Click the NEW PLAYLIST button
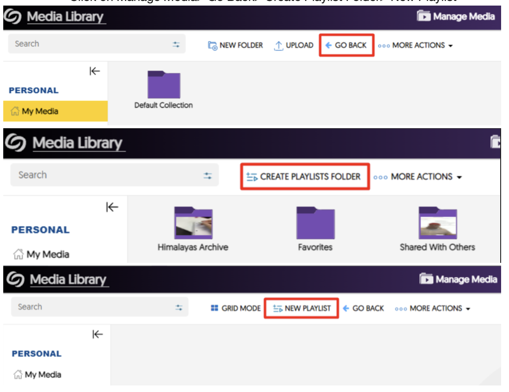The image size is (509, 392). point(301,308)
